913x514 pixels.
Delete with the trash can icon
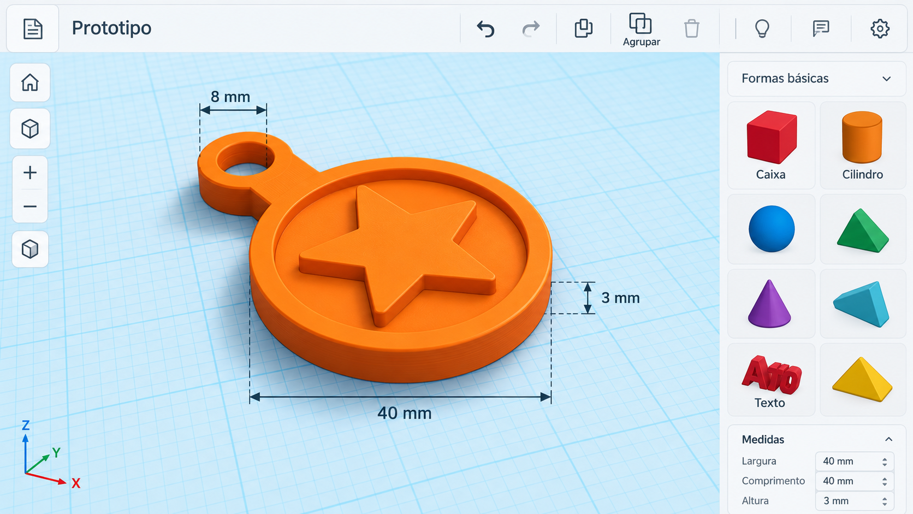point(692,28)
